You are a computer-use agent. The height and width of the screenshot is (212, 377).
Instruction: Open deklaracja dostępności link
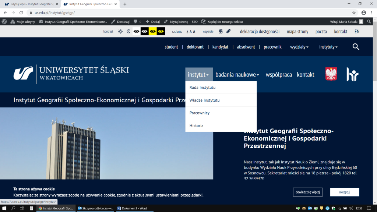(260, 32)
